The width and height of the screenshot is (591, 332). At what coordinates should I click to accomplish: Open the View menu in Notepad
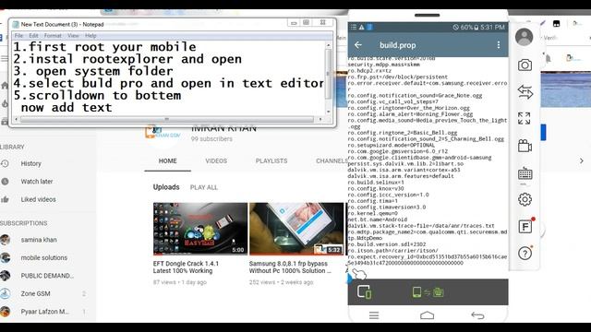(73, 36)
